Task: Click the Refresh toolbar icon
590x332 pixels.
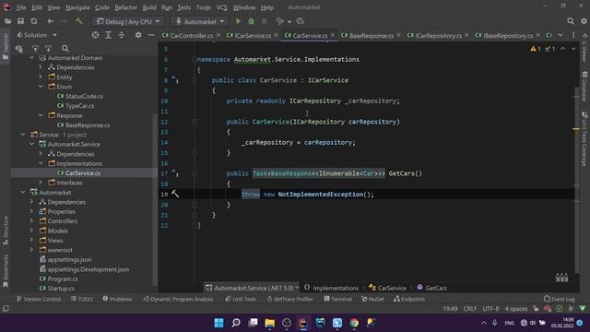Action: coord(34,21)
